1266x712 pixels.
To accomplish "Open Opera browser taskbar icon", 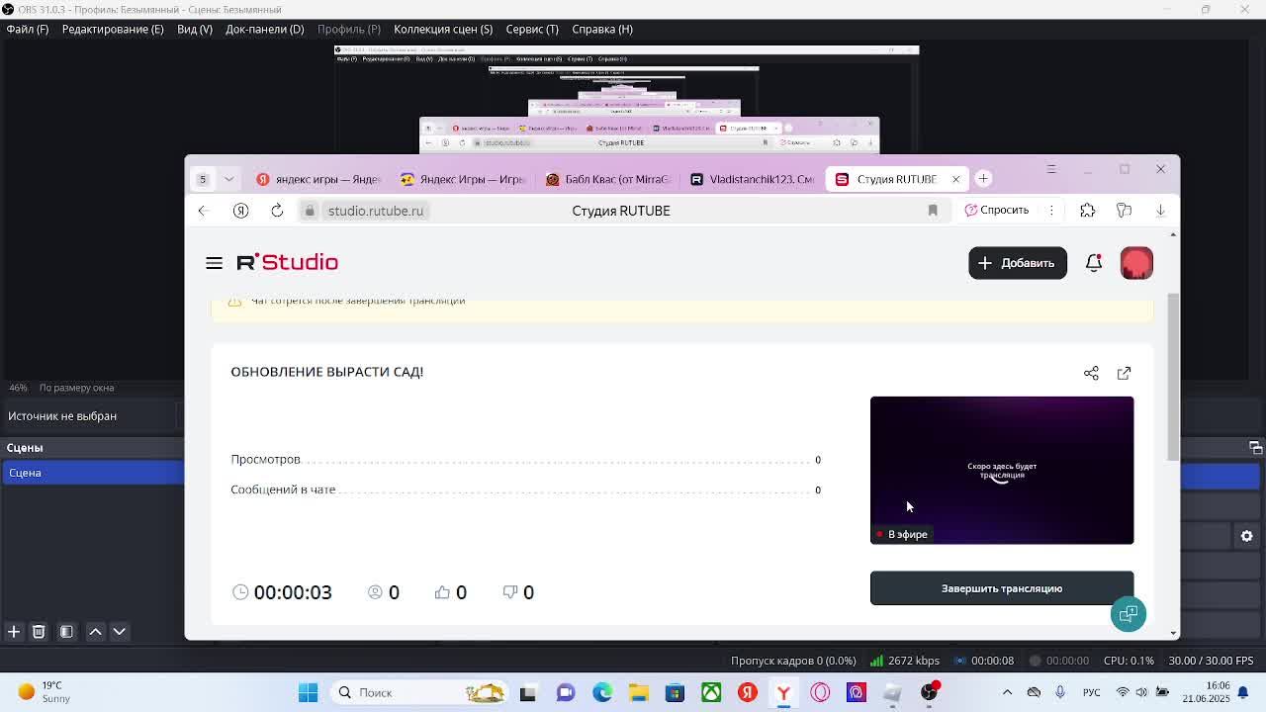I will coord(820,692).
